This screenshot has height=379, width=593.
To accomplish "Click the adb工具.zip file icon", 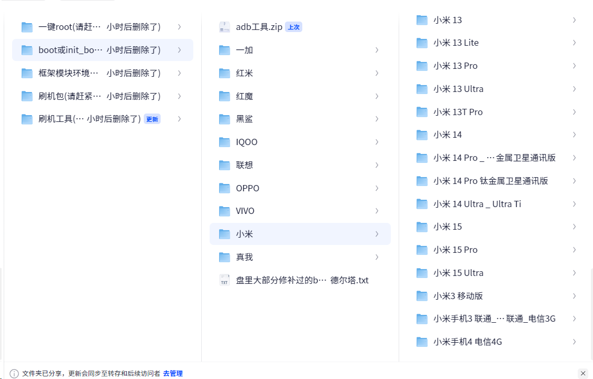I will coord(224,27).
